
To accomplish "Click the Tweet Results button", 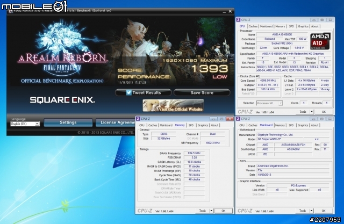I will 144,92.
